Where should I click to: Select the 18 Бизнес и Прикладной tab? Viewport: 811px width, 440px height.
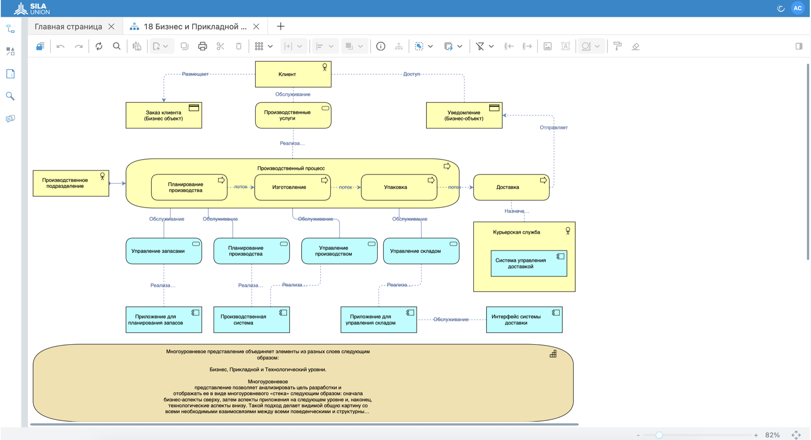pyautogui.click(x=195, y=27)
